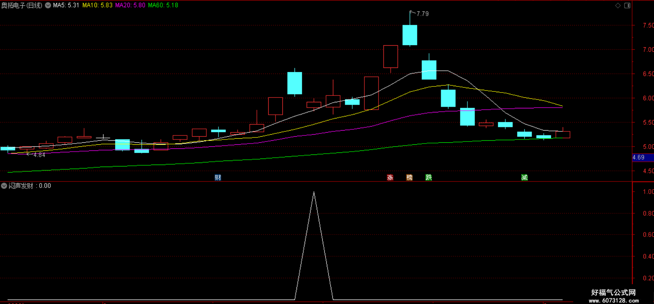This screenshot has width=654, height=304.
Task: Click the 奥拓电子(日线) chart title
Action: click(x=22, y=5)
